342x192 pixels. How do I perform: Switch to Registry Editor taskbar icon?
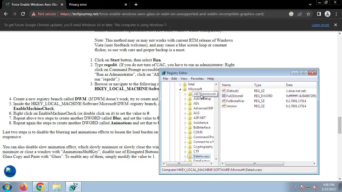73,187
